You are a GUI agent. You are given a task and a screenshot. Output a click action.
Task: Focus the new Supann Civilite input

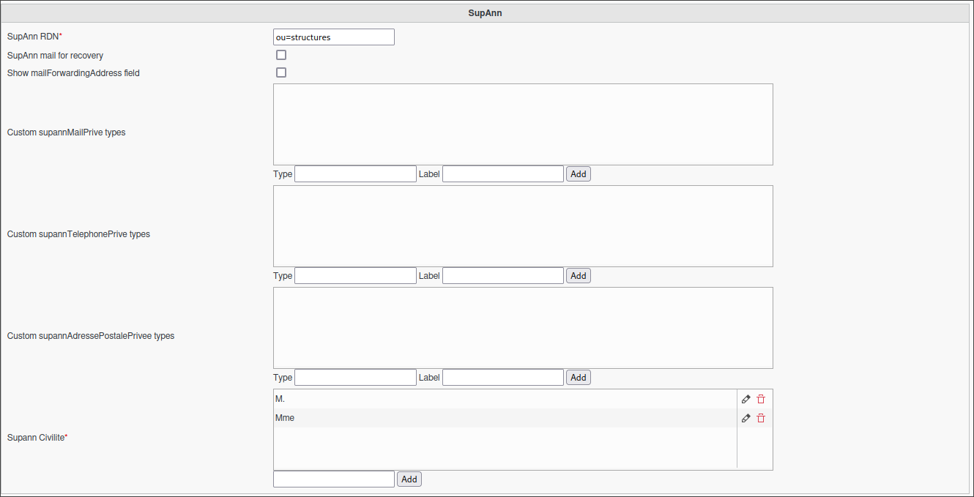334,479
